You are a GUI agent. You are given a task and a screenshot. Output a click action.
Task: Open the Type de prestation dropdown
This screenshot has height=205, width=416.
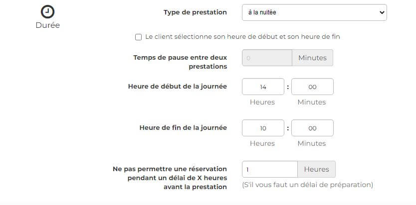[x=314, y=12]
